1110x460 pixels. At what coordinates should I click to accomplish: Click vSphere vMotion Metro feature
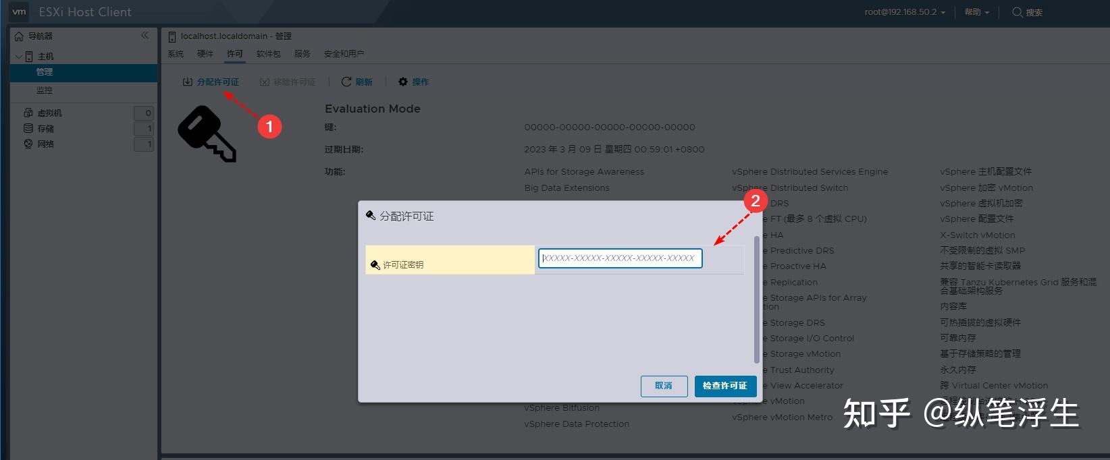click(x=783, y=418)
